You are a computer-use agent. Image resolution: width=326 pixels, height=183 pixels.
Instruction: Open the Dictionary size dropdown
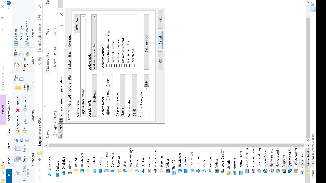pos(134,77)
